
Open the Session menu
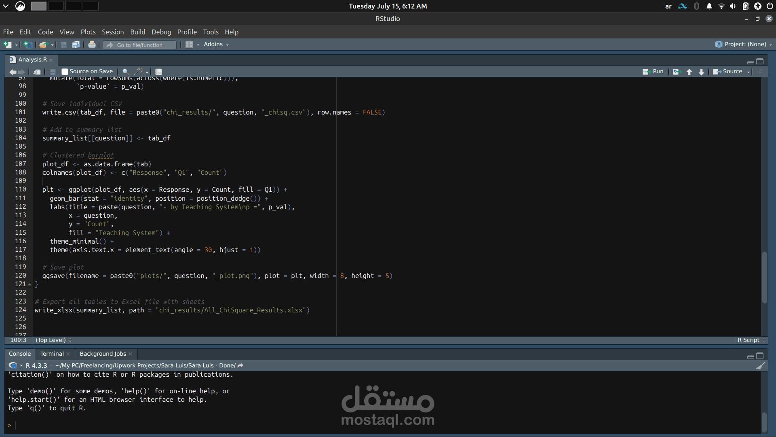[112, 32]
